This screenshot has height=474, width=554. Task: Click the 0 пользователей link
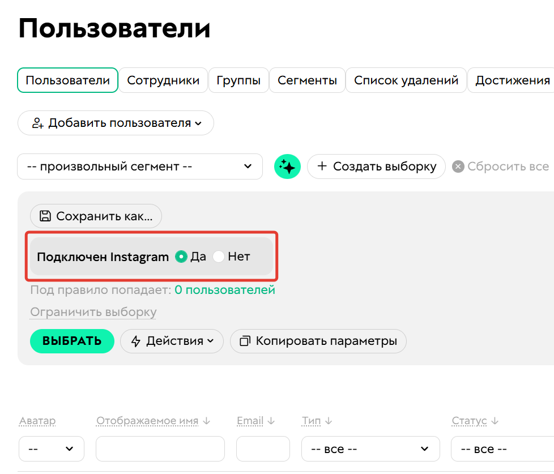click(x=225, y=290)
